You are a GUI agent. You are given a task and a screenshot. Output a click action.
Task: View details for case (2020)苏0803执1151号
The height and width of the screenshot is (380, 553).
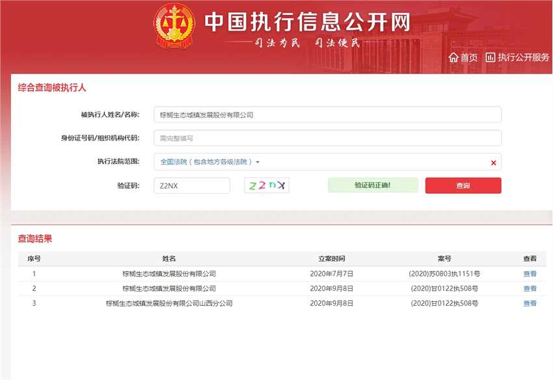(530, 273)
